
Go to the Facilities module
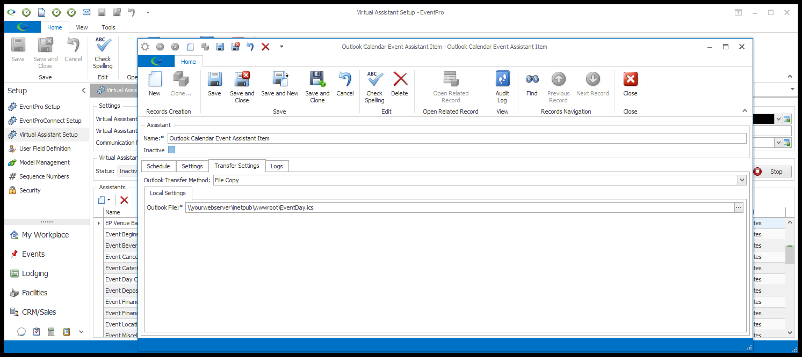tap(34, 293)
